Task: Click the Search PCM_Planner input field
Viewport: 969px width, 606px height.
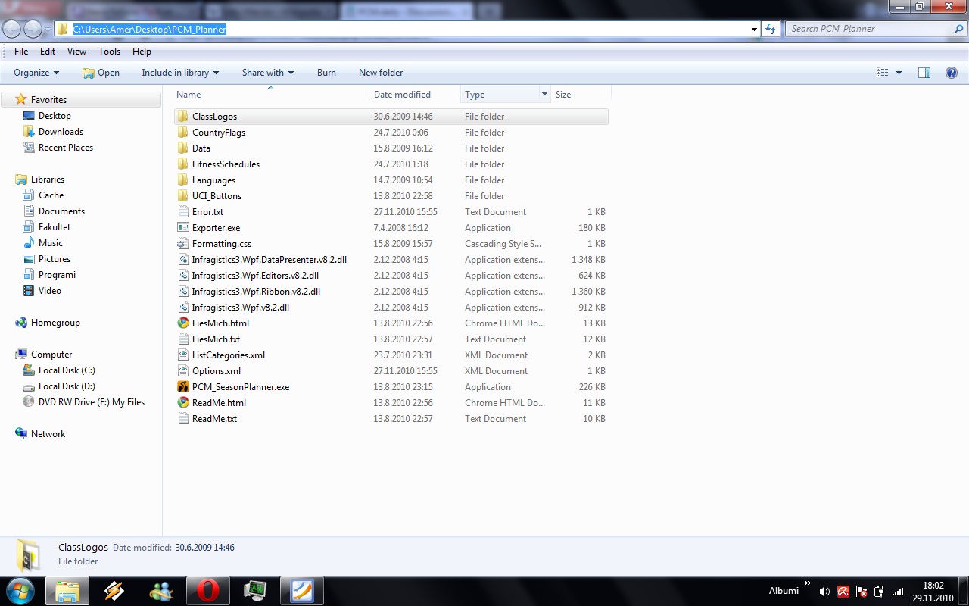Action: tap(869, 29)
